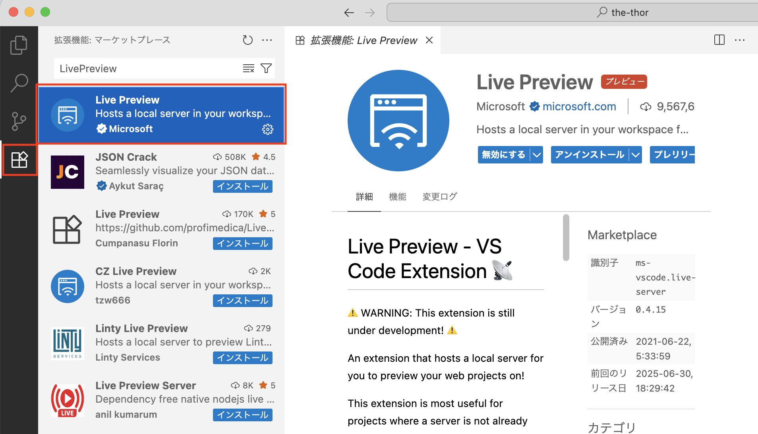Click Linty Live Preview extension title

click(141, 328)
